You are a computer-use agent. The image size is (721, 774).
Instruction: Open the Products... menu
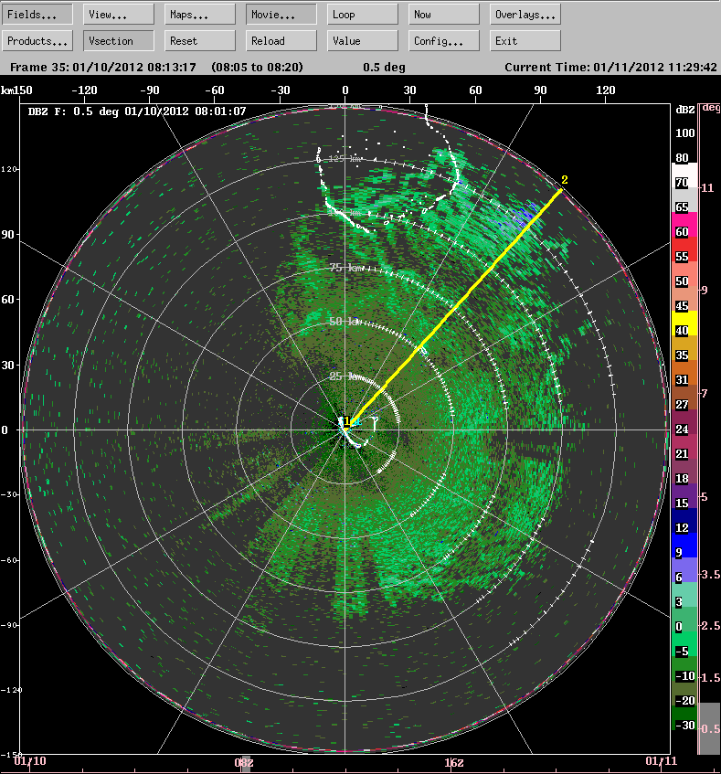(37, 41)
